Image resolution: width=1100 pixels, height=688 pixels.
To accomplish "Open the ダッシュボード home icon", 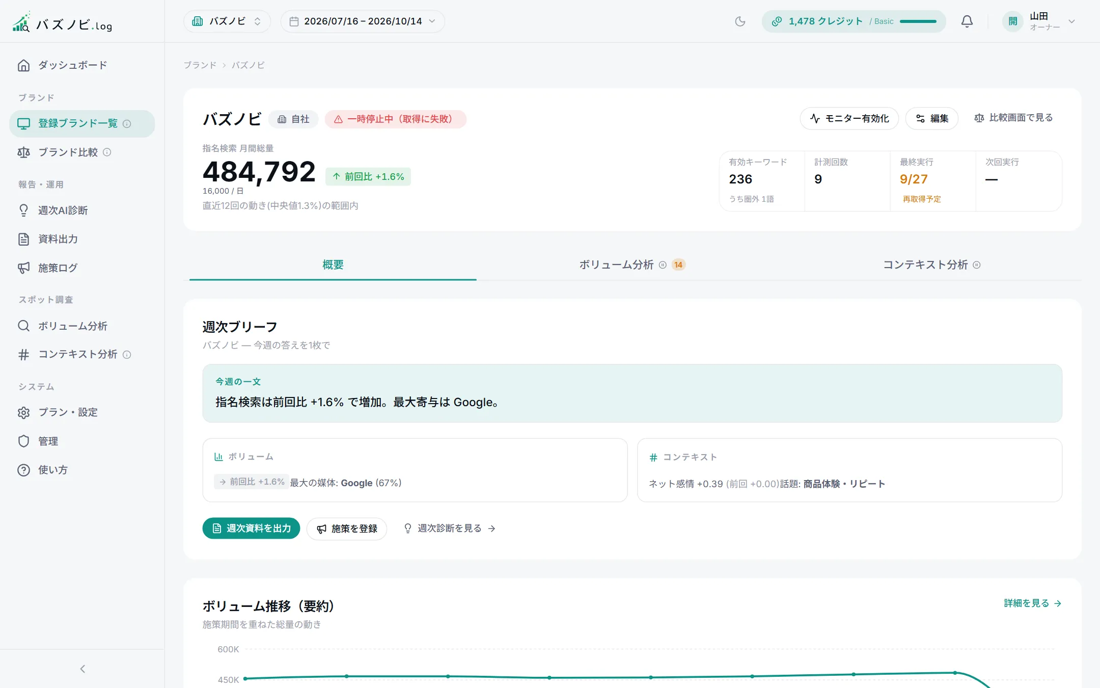I will [23, 65].
